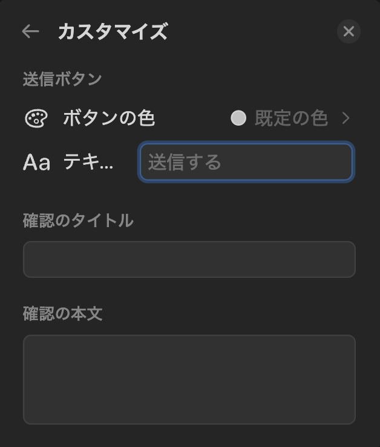Click the palette icon beside ボタンの色
380x447 pixels.
(x=36, y=118)
